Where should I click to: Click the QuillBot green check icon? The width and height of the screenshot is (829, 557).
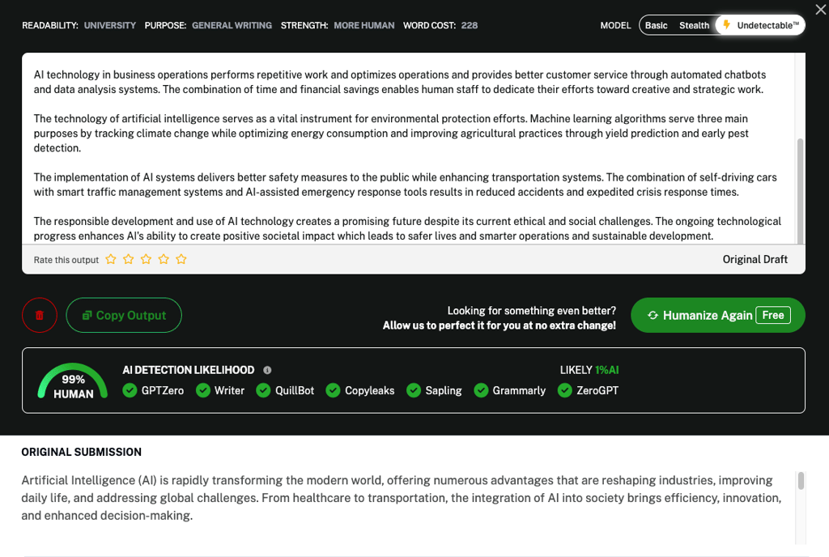coord(263,390)
